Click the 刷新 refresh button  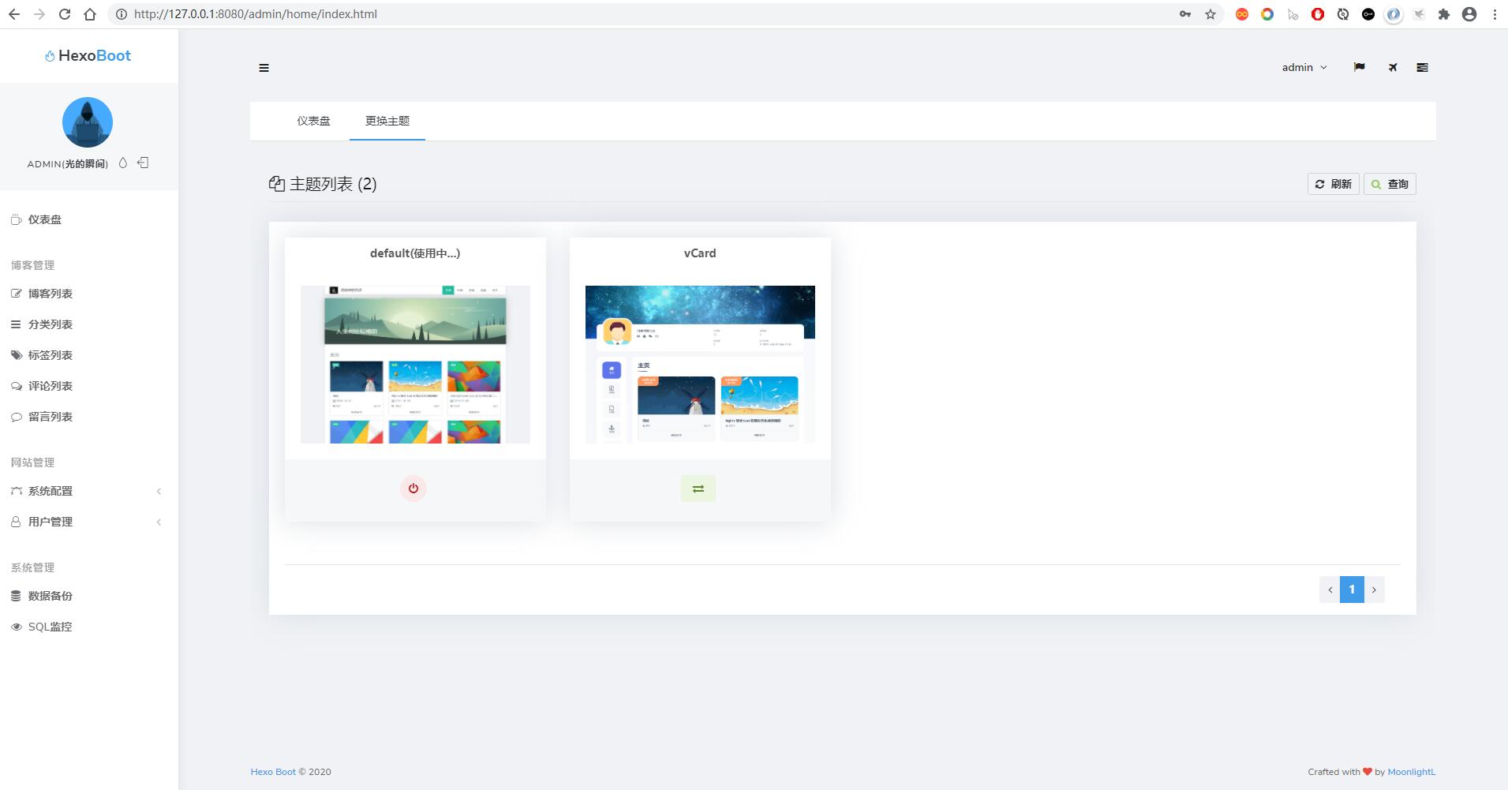coord(1334,184)
